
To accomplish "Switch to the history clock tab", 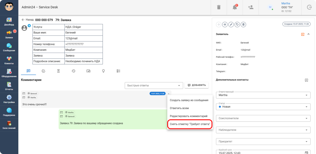I will pos(73,71).
